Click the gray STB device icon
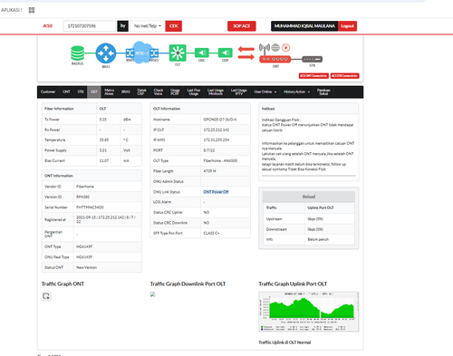The width and height of the screenshot is (453, 356). coord(313,59)
